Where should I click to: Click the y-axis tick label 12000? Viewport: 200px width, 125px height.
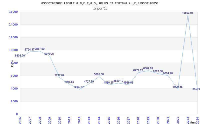(13, 37)
